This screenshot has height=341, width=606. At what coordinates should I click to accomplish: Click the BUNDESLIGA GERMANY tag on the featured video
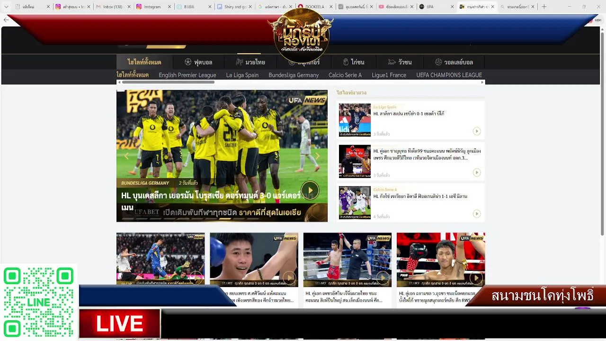click(x=145, y=183)
